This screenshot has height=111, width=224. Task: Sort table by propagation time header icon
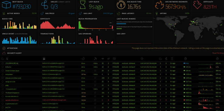[x=186, y=59]
